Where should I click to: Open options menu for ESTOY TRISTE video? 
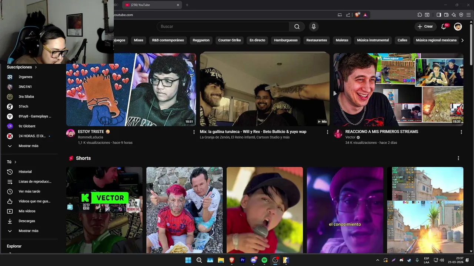point(194,132)
